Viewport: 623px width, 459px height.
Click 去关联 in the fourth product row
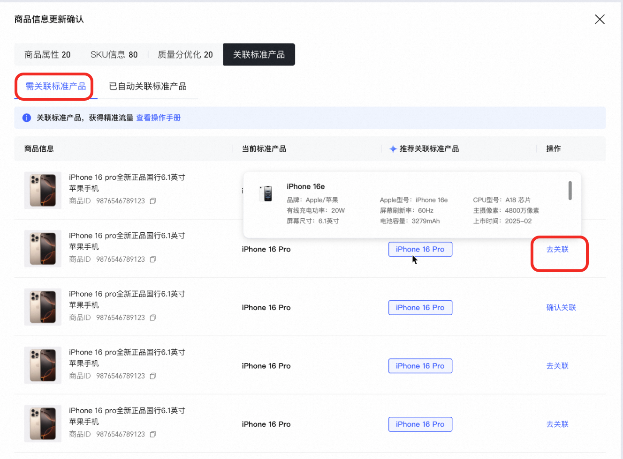(x=557, y=366)
